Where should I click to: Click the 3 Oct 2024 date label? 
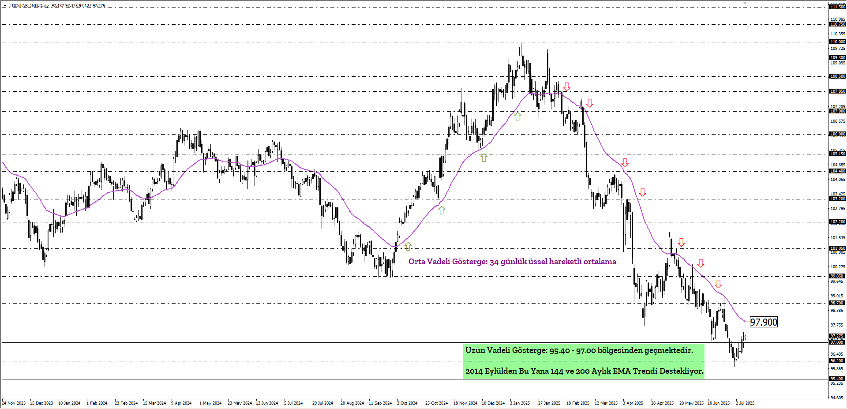[x=407, y=403]
